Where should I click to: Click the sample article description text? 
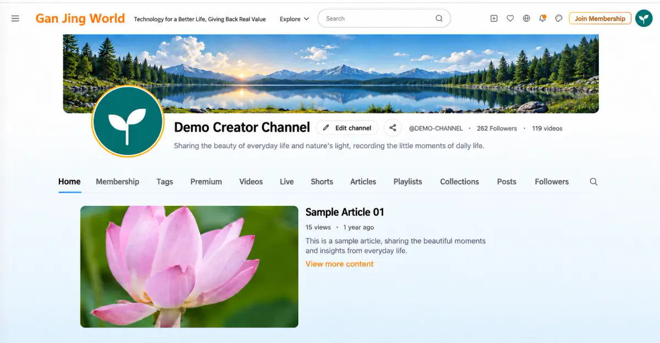coord(395,246)
